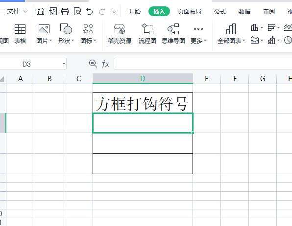Open the quick access toolbar customize dropdown
Viewport: 292px width, 226px height.
pos(114,12)
